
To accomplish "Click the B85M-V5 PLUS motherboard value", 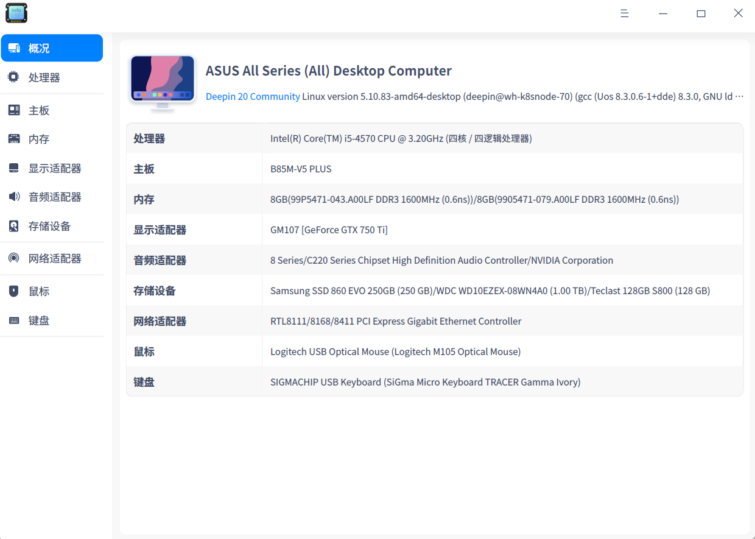I will (x=301, y=169).
